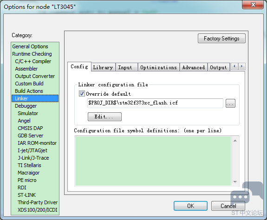Select GDB Server category
267x220 pixels.
(31, 136)
